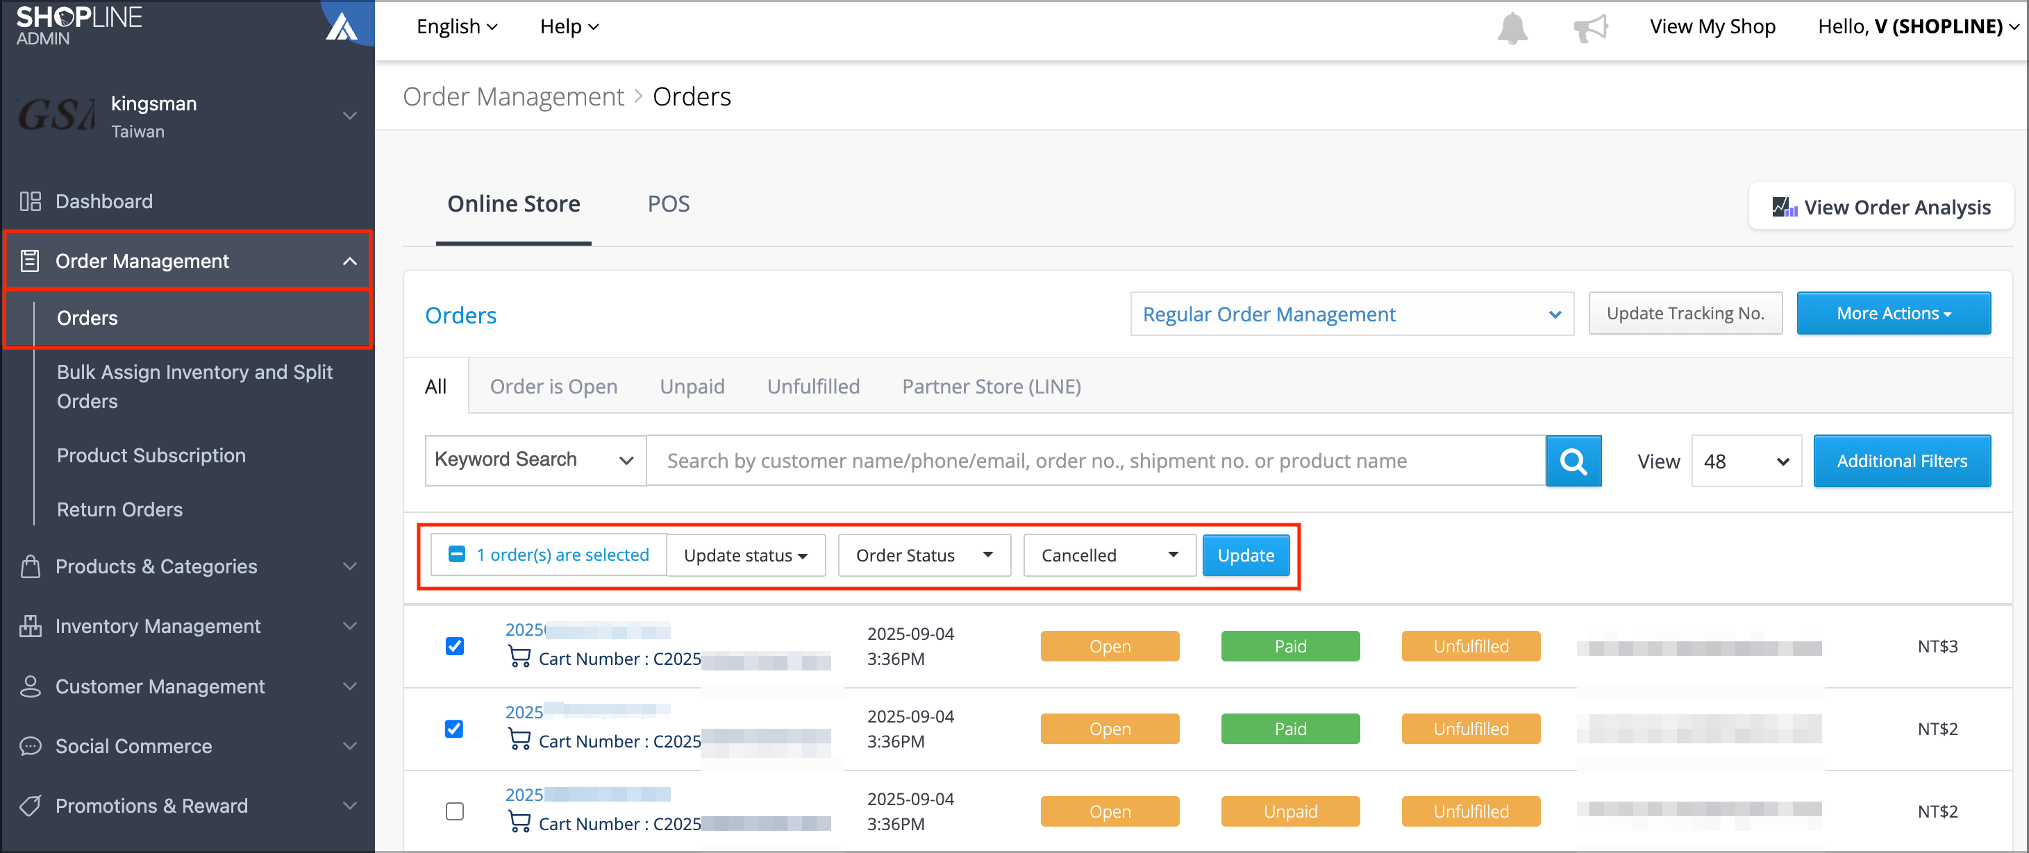
Task: Open the third order's 2025 number link
Action: [x=587, y=795]
